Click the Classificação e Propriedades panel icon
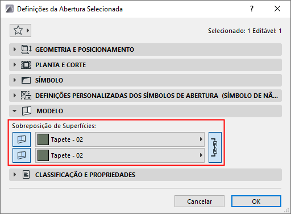 [26, 175]
